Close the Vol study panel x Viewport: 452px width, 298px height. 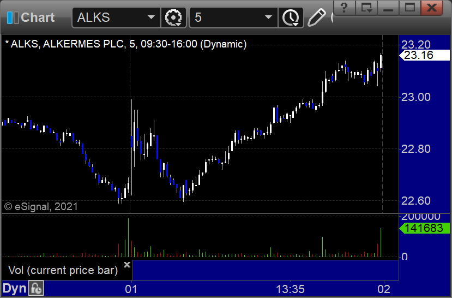[x=127, y=265]
